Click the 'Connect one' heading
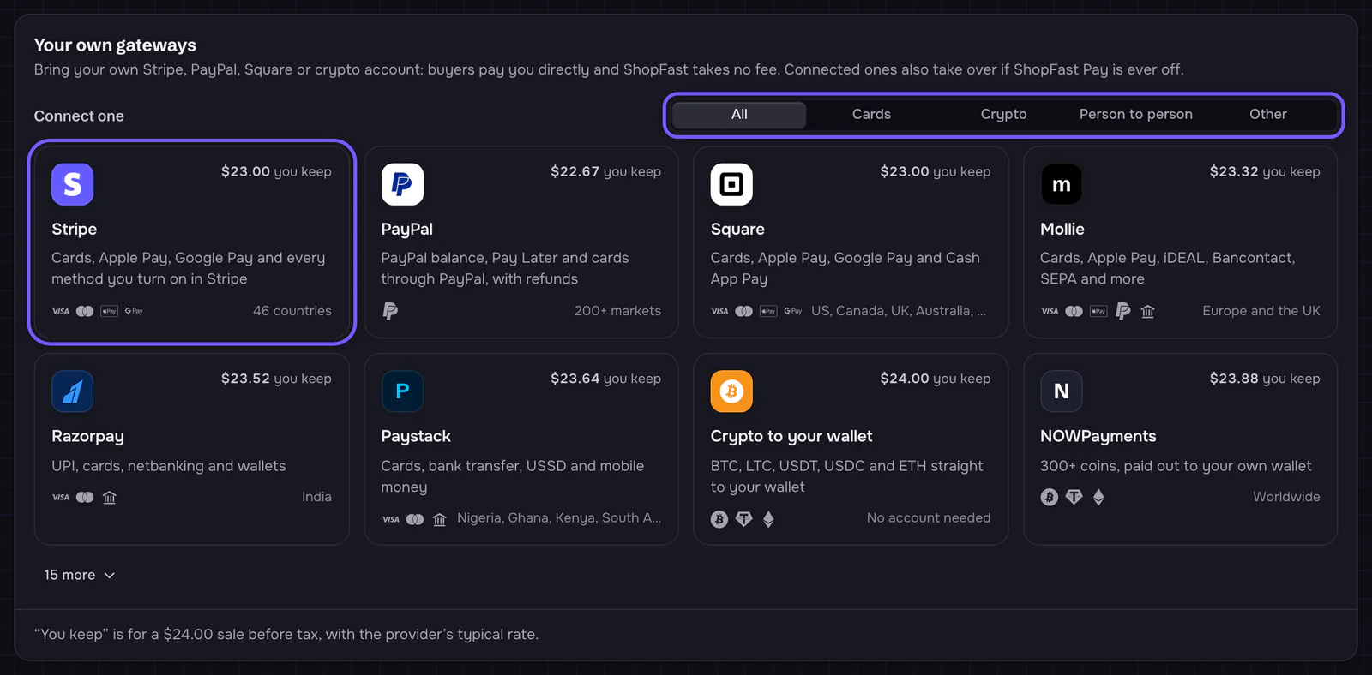Screen dimensions: 1372x675 click(x=79, y=116)
